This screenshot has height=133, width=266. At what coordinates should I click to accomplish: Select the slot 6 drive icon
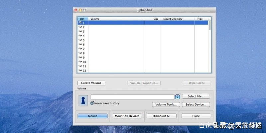[80, 44]
